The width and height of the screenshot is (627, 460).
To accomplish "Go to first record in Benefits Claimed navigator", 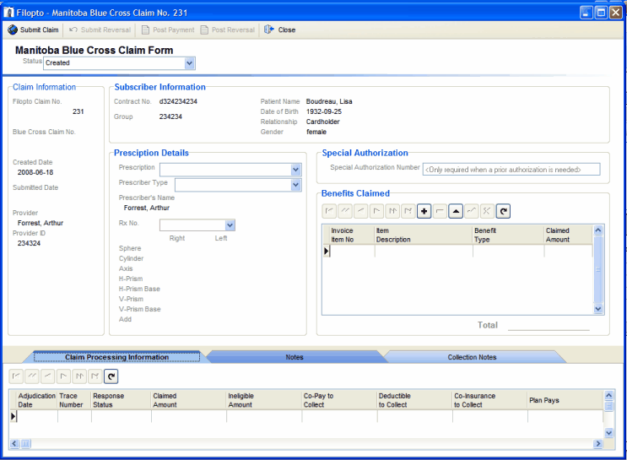I will 329,211.
